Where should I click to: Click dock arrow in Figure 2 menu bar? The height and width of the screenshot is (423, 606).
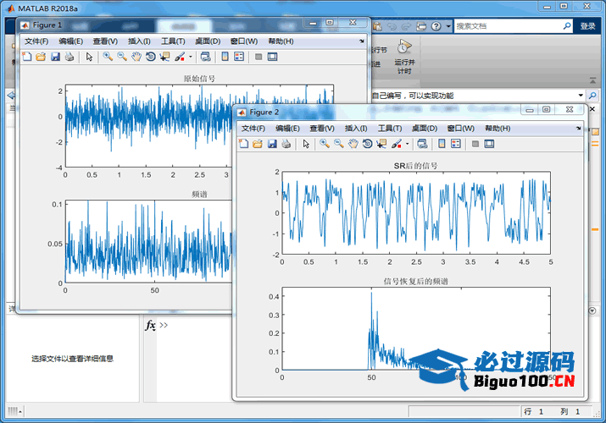click(578, 128)
